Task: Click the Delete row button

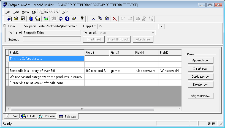Action: [200, 85]
